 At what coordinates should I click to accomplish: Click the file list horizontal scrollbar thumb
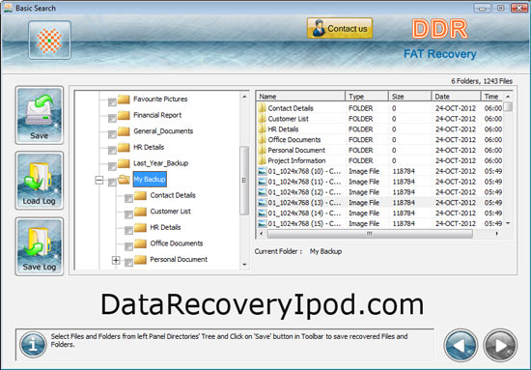370,234
